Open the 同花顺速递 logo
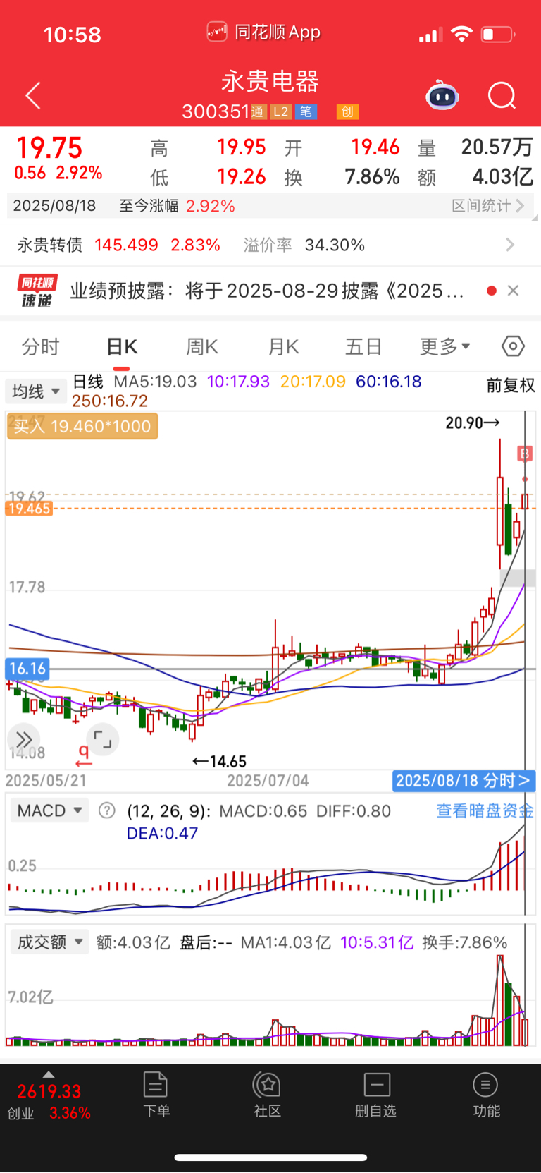The height and width of the screenshot is (1173, 541). [x=37, y=291]
